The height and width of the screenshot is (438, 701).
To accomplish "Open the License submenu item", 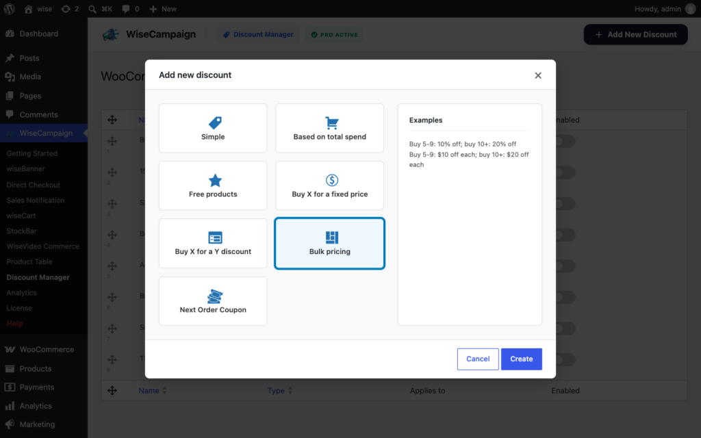I will (19, 308).
